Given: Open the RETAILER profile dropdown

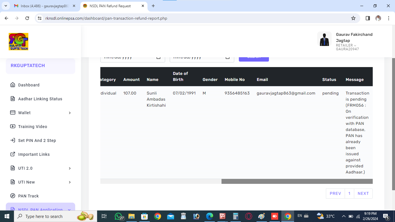Looking at the screenshot, I should coord(346,45).
